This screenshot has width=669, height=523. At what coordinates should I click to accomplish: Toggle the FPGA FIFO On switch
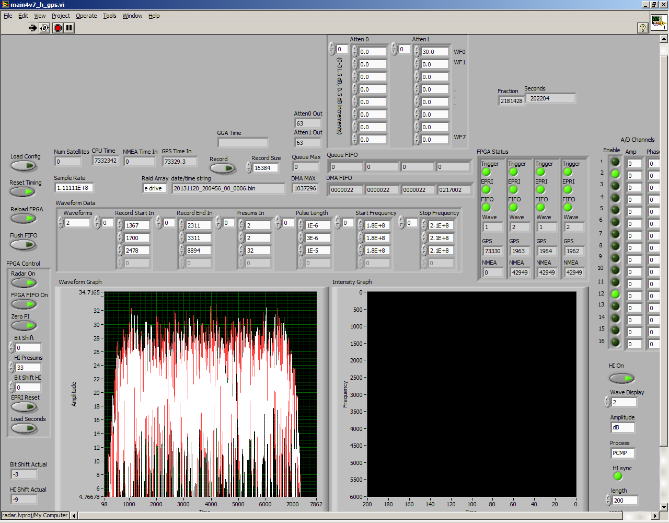pos(24,304)
